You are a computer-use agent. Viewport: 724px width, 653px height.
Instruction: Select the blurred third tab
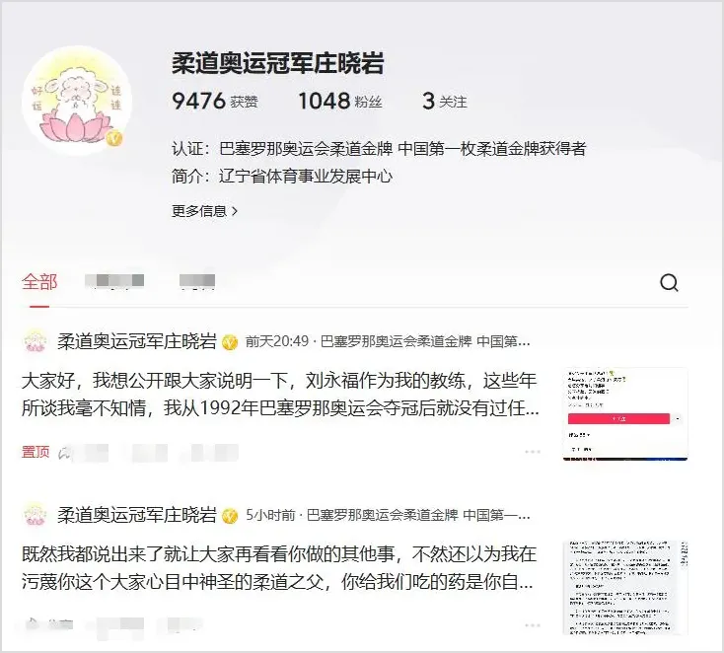[197, 280]
